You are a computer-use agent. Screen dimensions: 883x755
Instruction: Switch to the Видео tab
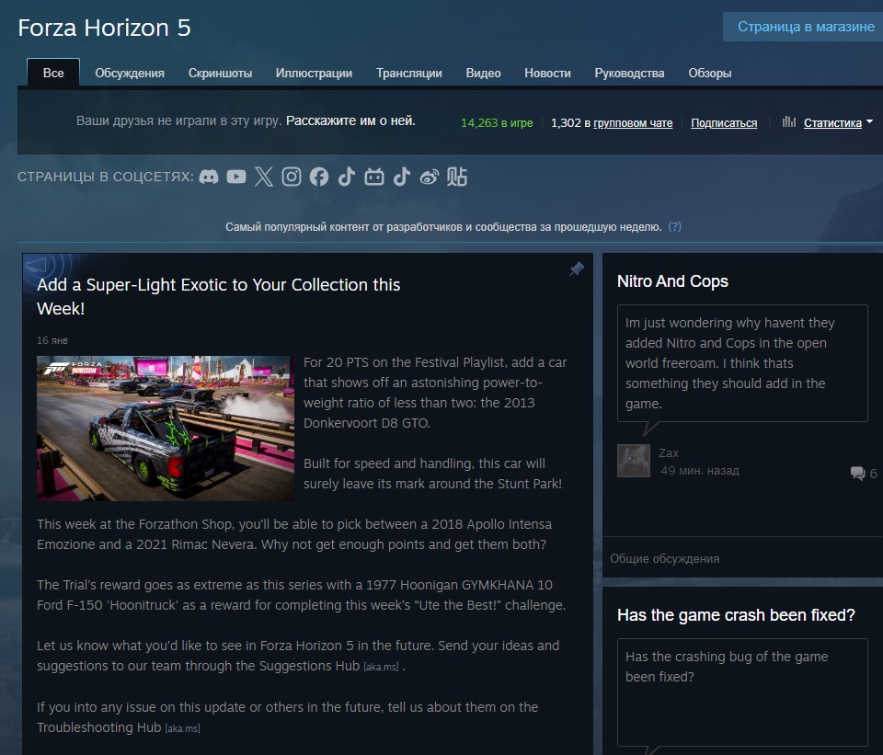(483, 74)
